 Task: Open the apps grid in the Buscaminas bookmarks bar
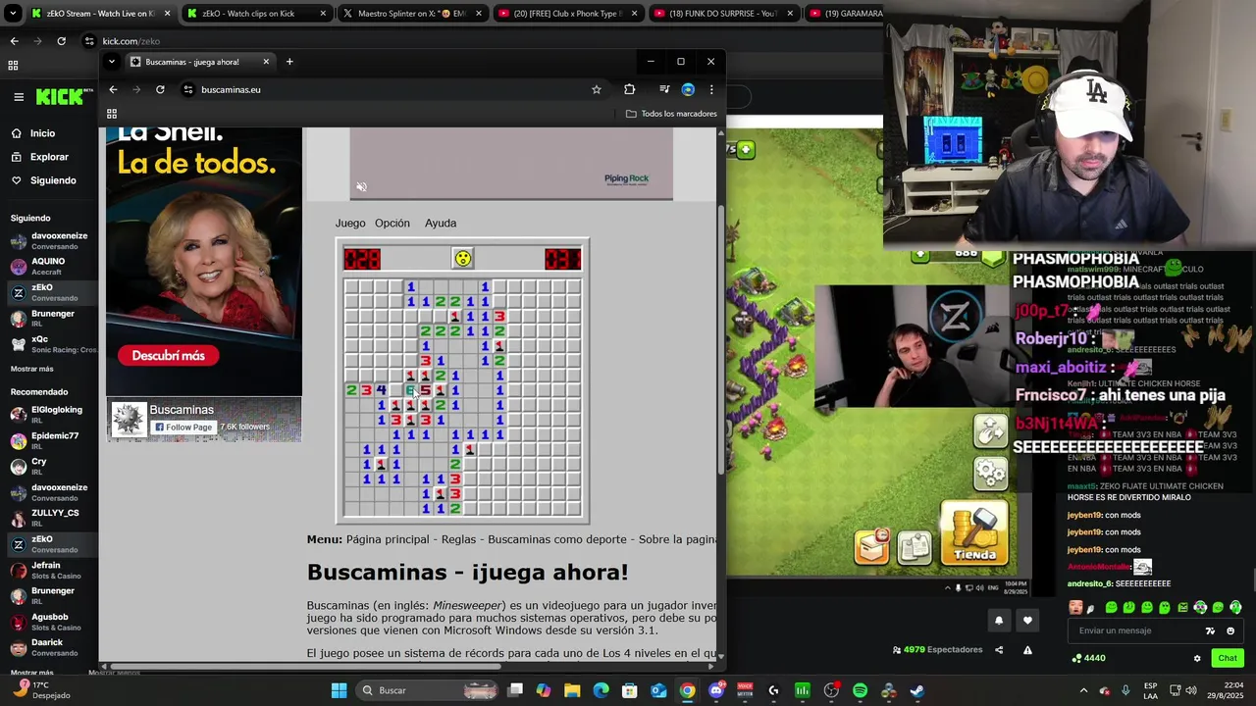[x=112, y=114]
